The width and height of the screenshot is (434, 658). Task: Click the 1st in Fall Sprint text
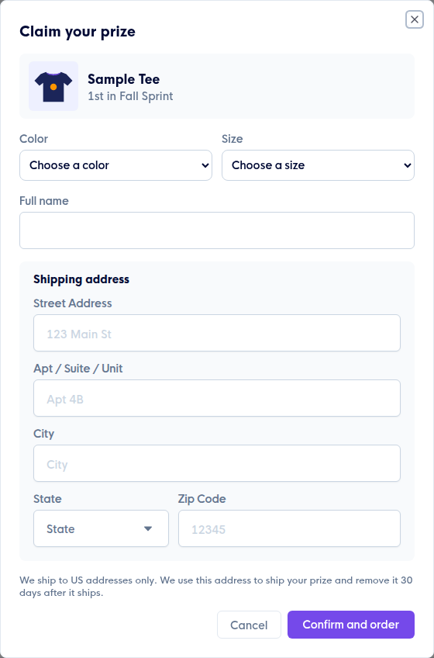(130, 96)
